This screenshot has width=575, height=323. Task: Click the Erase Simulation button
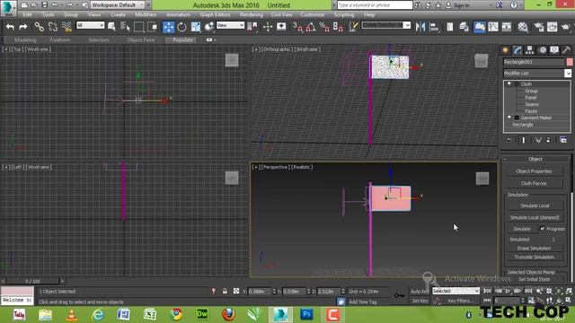click(x=534, y=248)
